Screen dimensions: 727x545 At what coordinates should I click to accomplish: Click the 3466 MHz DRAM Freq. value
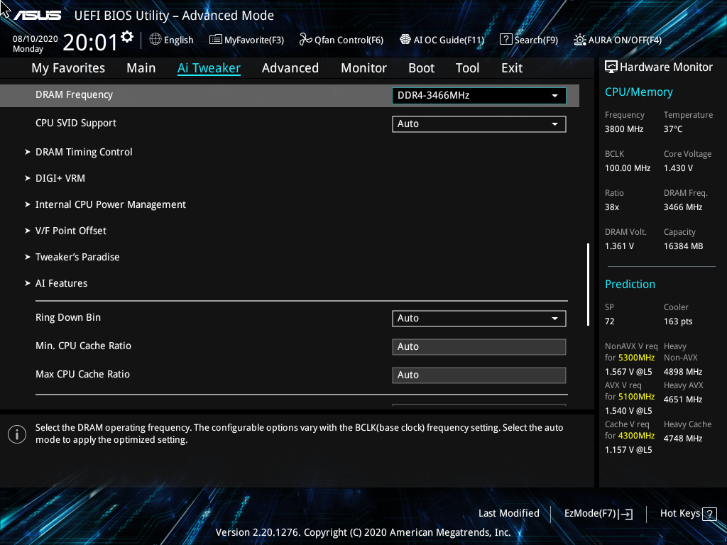(683, 207)
